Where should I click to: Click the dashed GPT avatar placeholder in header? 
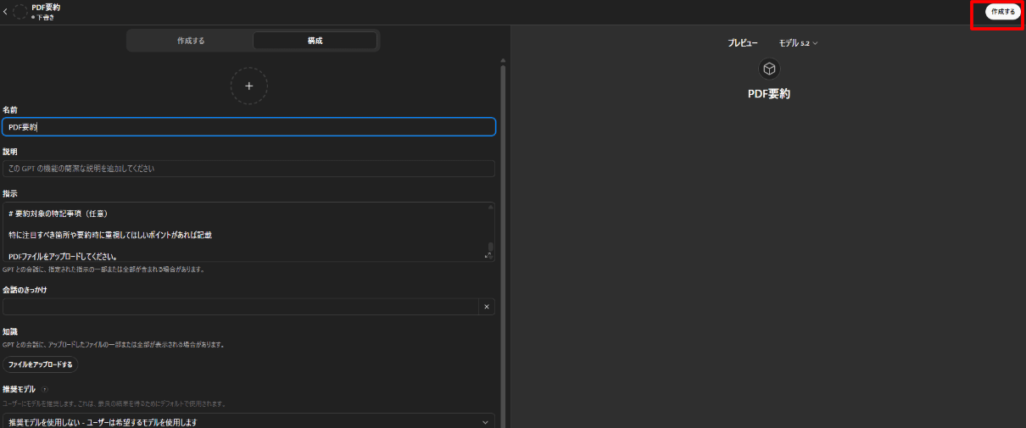point(20,12)
